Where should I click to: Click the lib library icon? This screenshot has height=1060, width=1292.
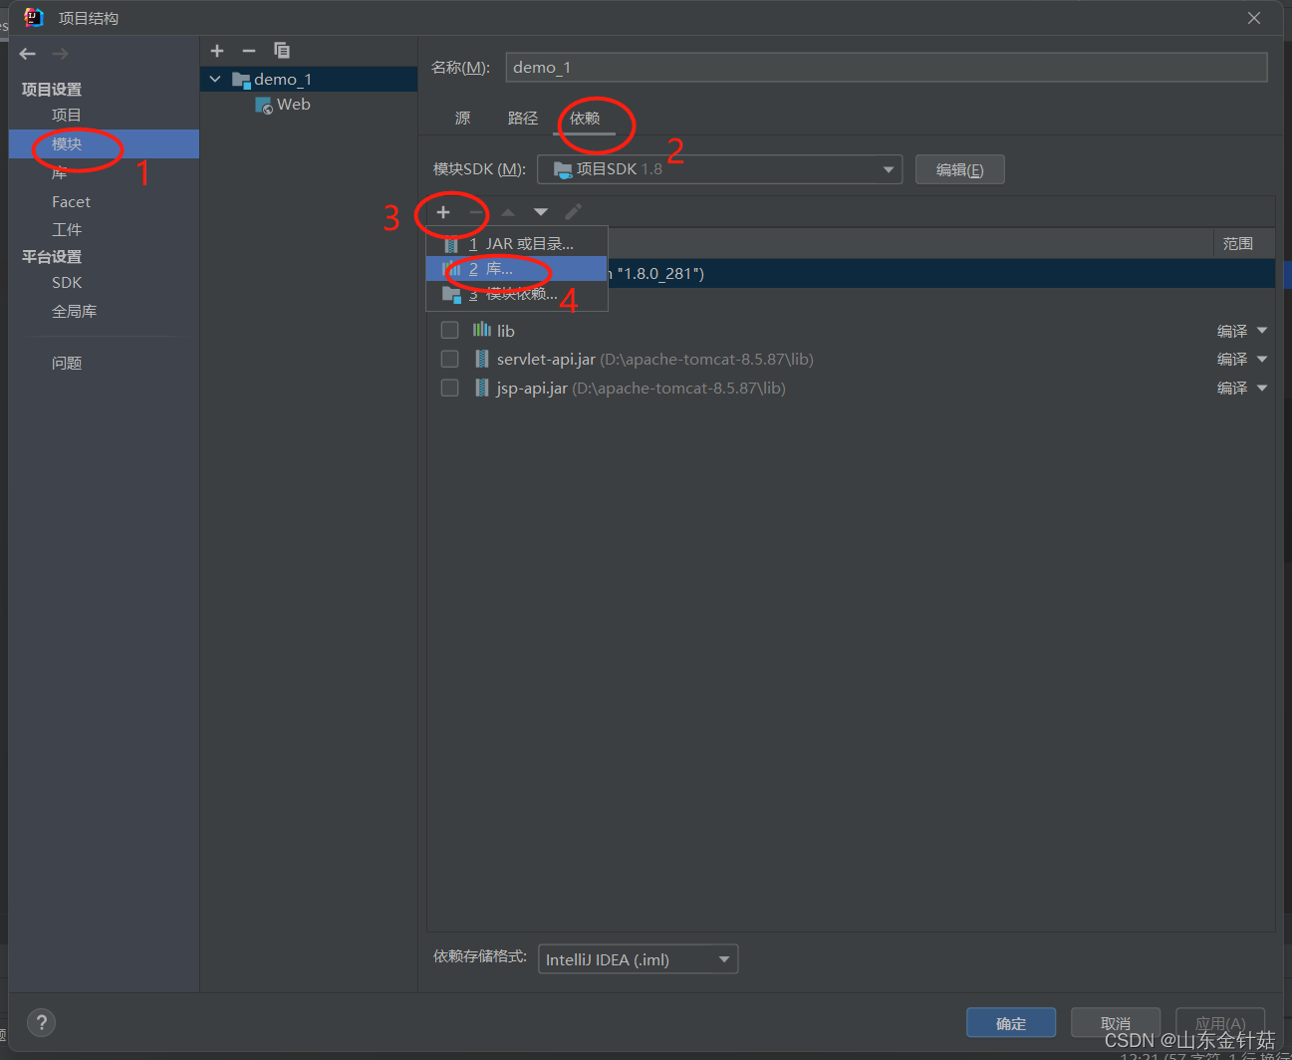click(x=482, y=330)
